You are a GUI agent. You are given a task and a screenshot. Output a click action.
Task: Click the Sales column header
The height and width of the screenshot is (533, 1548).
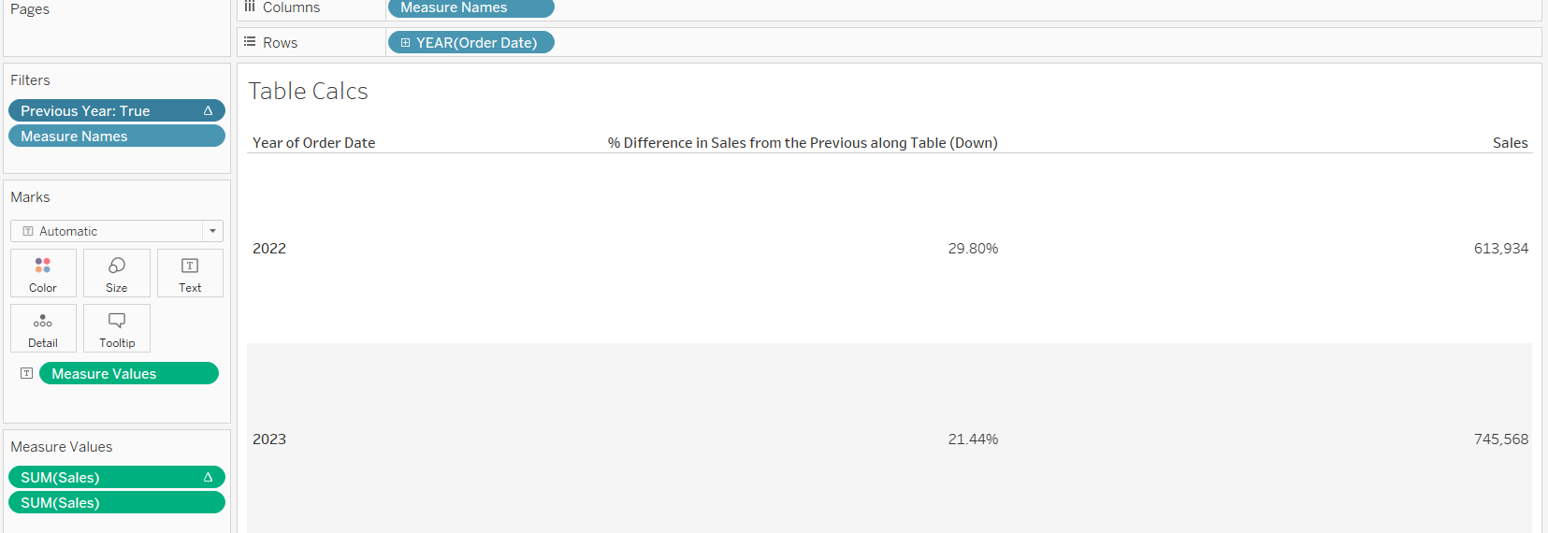(x=1510, y=143)
